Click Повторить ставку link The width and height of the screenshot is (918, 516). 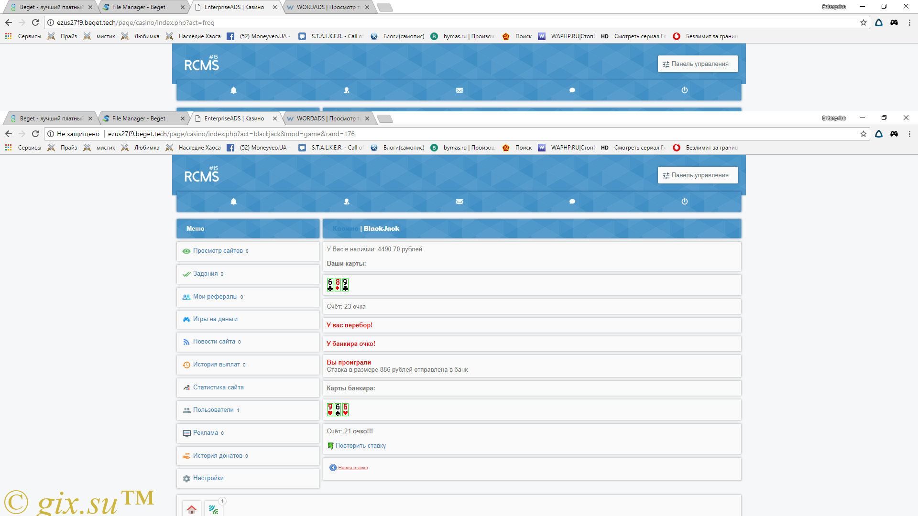tap(361, 446)
